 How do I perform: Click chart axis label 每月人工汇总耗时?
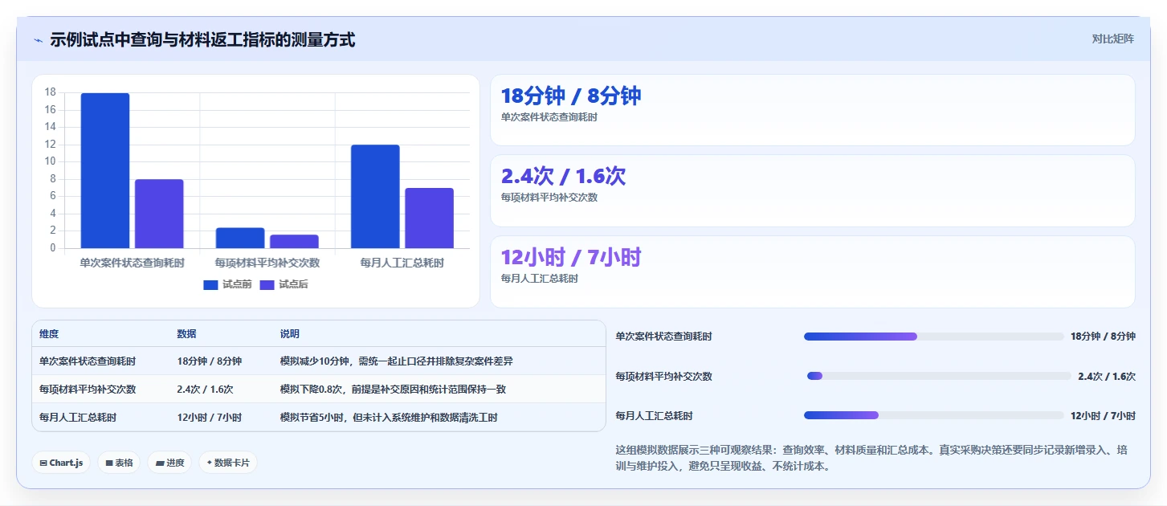pos(402,263)
